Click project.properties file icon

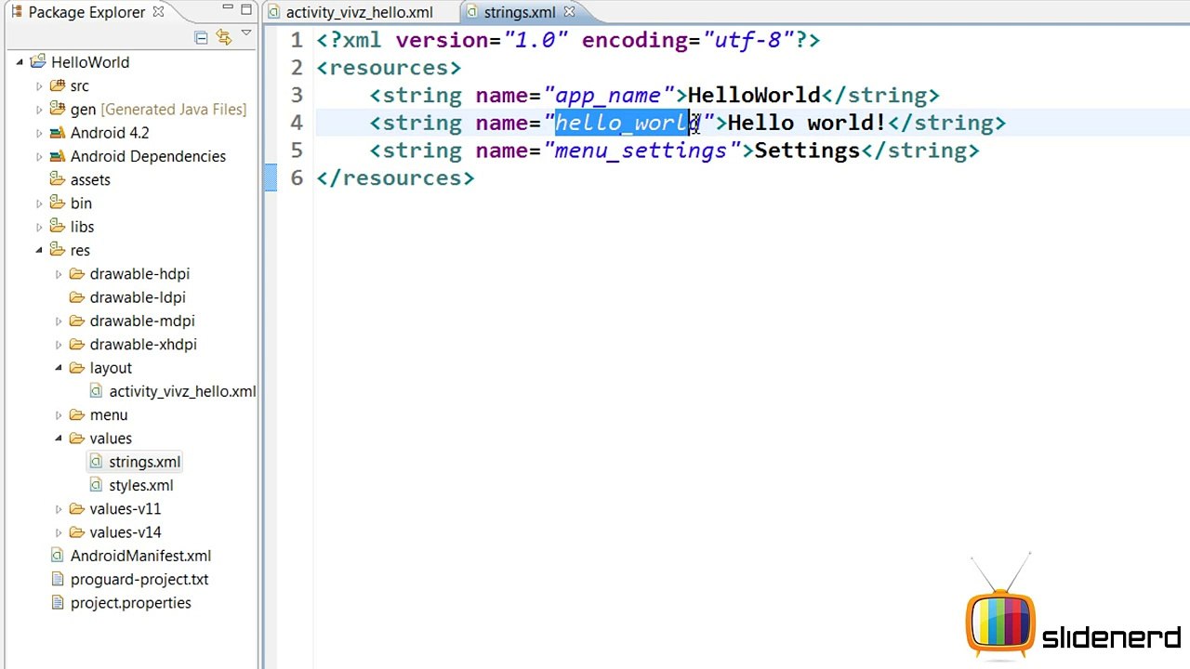pos(57,603)
